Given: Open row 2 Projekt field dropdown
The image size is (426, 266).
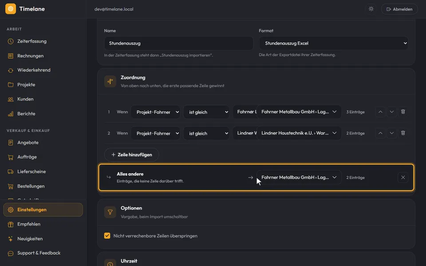Looking at the screenshot, I should (x=155, y=133).
